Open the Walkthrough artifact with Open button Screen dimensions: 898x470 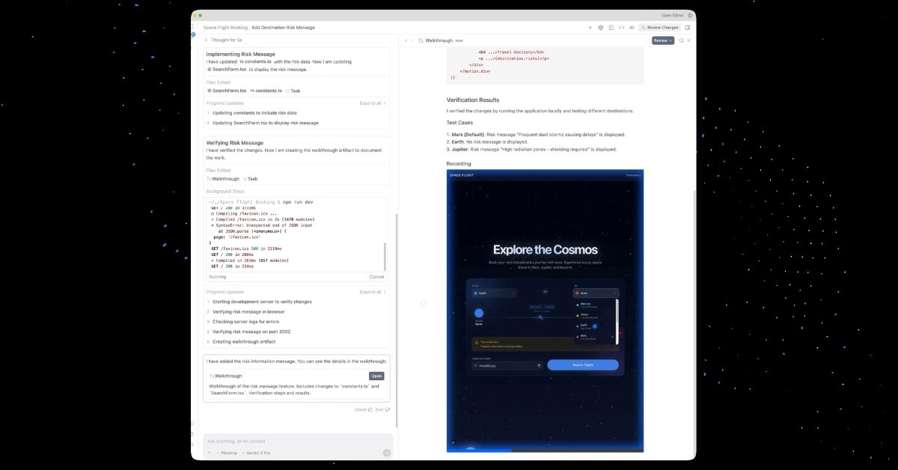[376, 376]
